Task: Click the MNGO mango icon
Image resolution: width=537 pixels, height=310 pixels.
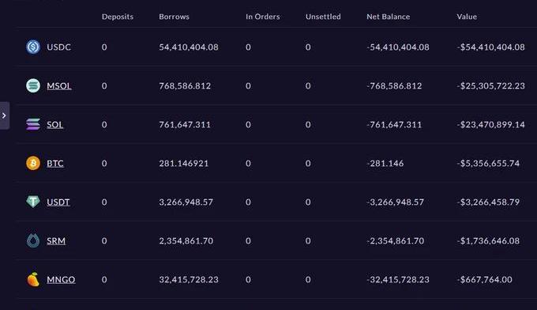Action: click(x=33, y=279)
